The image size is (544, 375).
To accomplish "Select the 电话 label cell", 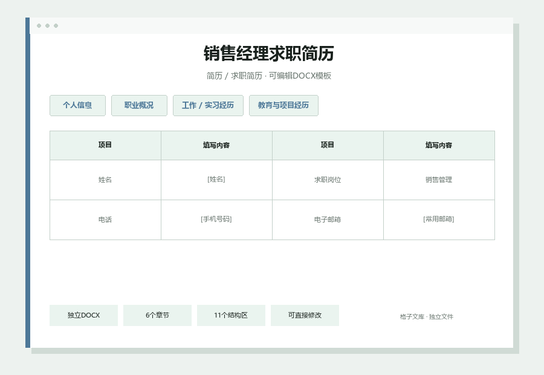I will coord(105,220).
